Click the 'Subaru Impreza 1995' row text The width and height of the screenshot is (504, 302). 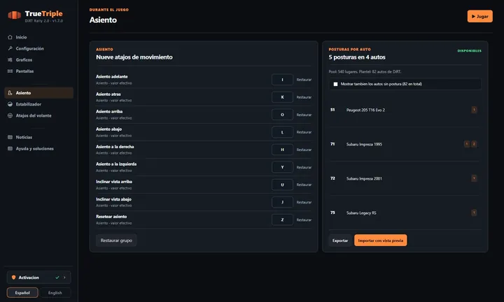pyautogui.click(x=364, y=145)
